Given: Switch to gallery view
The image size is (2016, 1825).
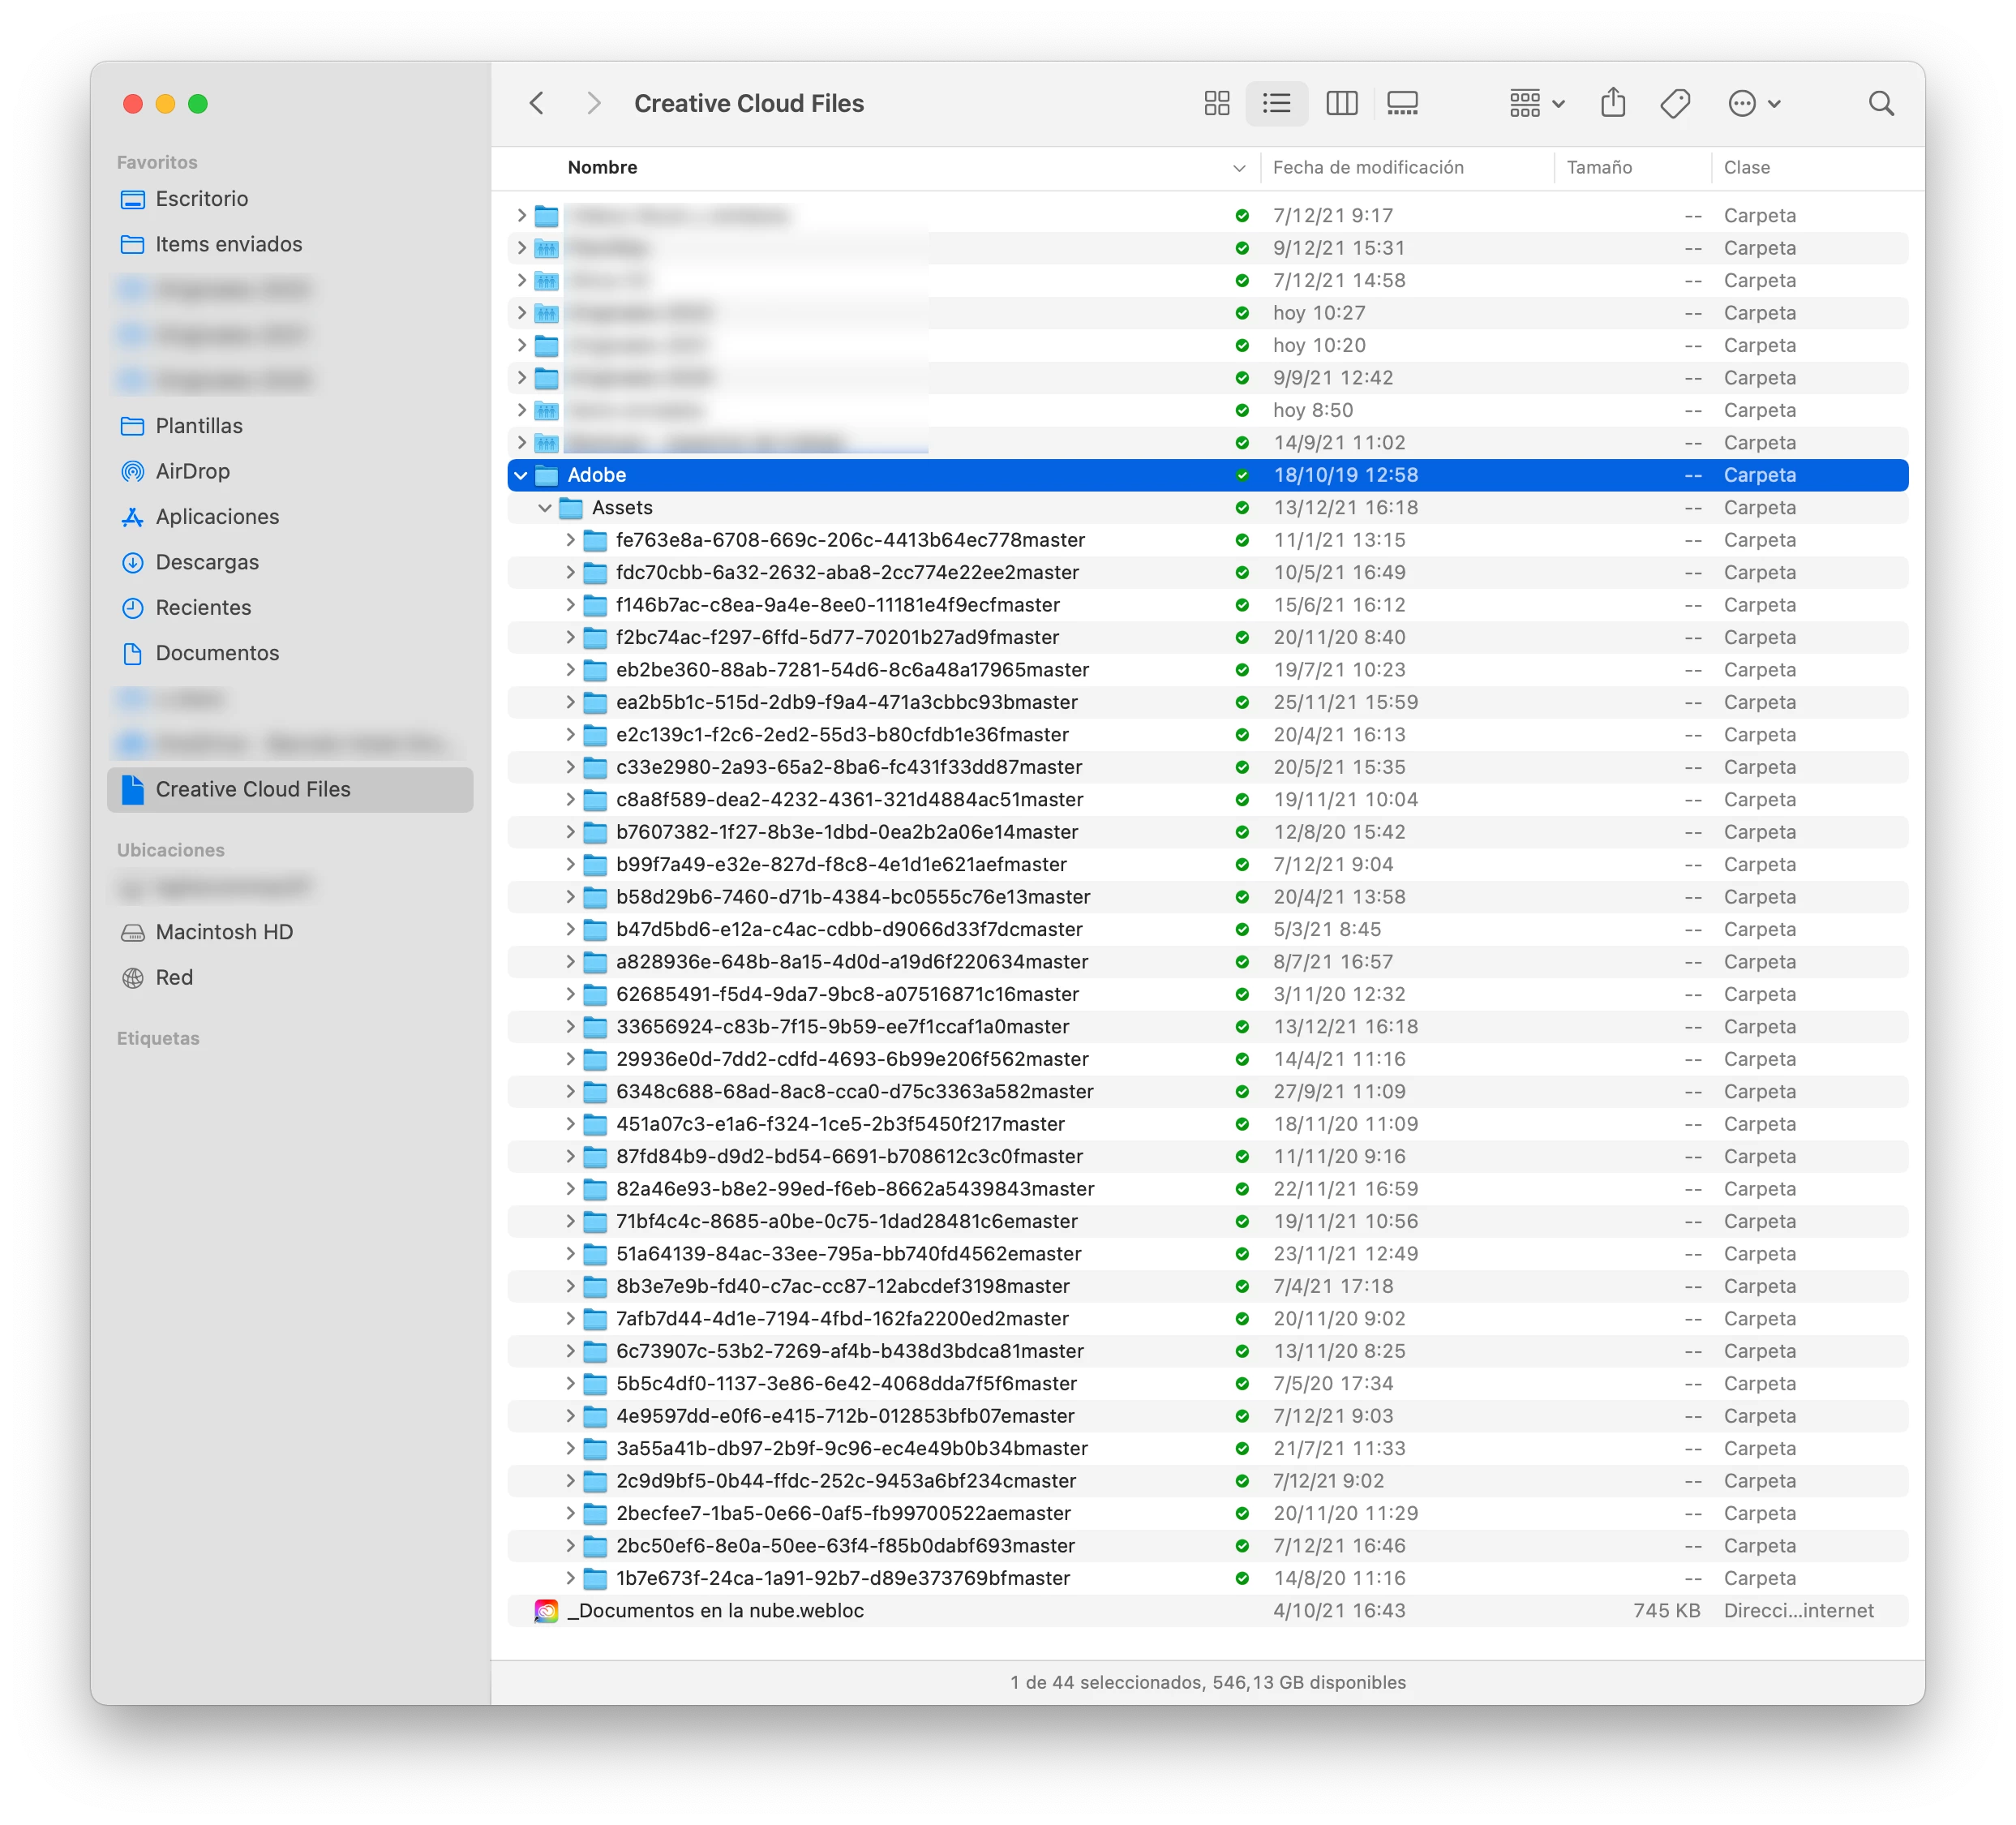Looking at the screenshot, I should pos(1402,103).
